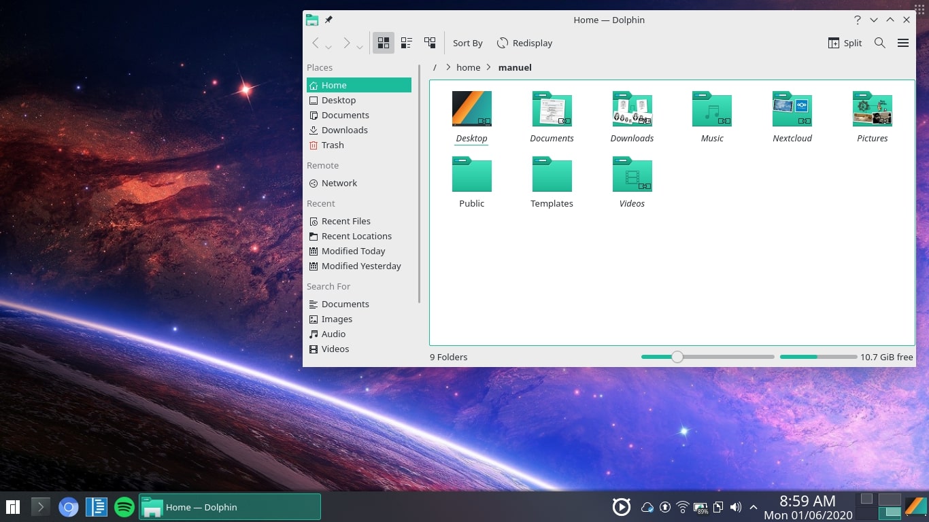Click the Home — Dolphin taskbar entry
929x522 pixels.
(230, 507)
